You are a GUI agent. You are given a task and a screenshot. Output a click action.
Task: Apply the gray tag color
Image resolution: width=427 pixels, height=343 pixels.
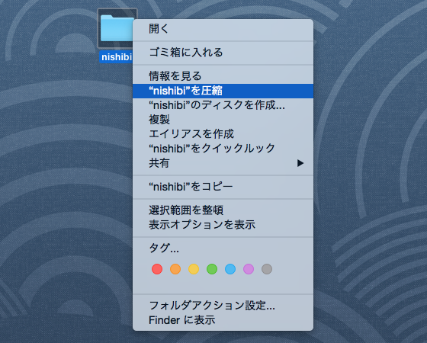(x=267, y=269)
